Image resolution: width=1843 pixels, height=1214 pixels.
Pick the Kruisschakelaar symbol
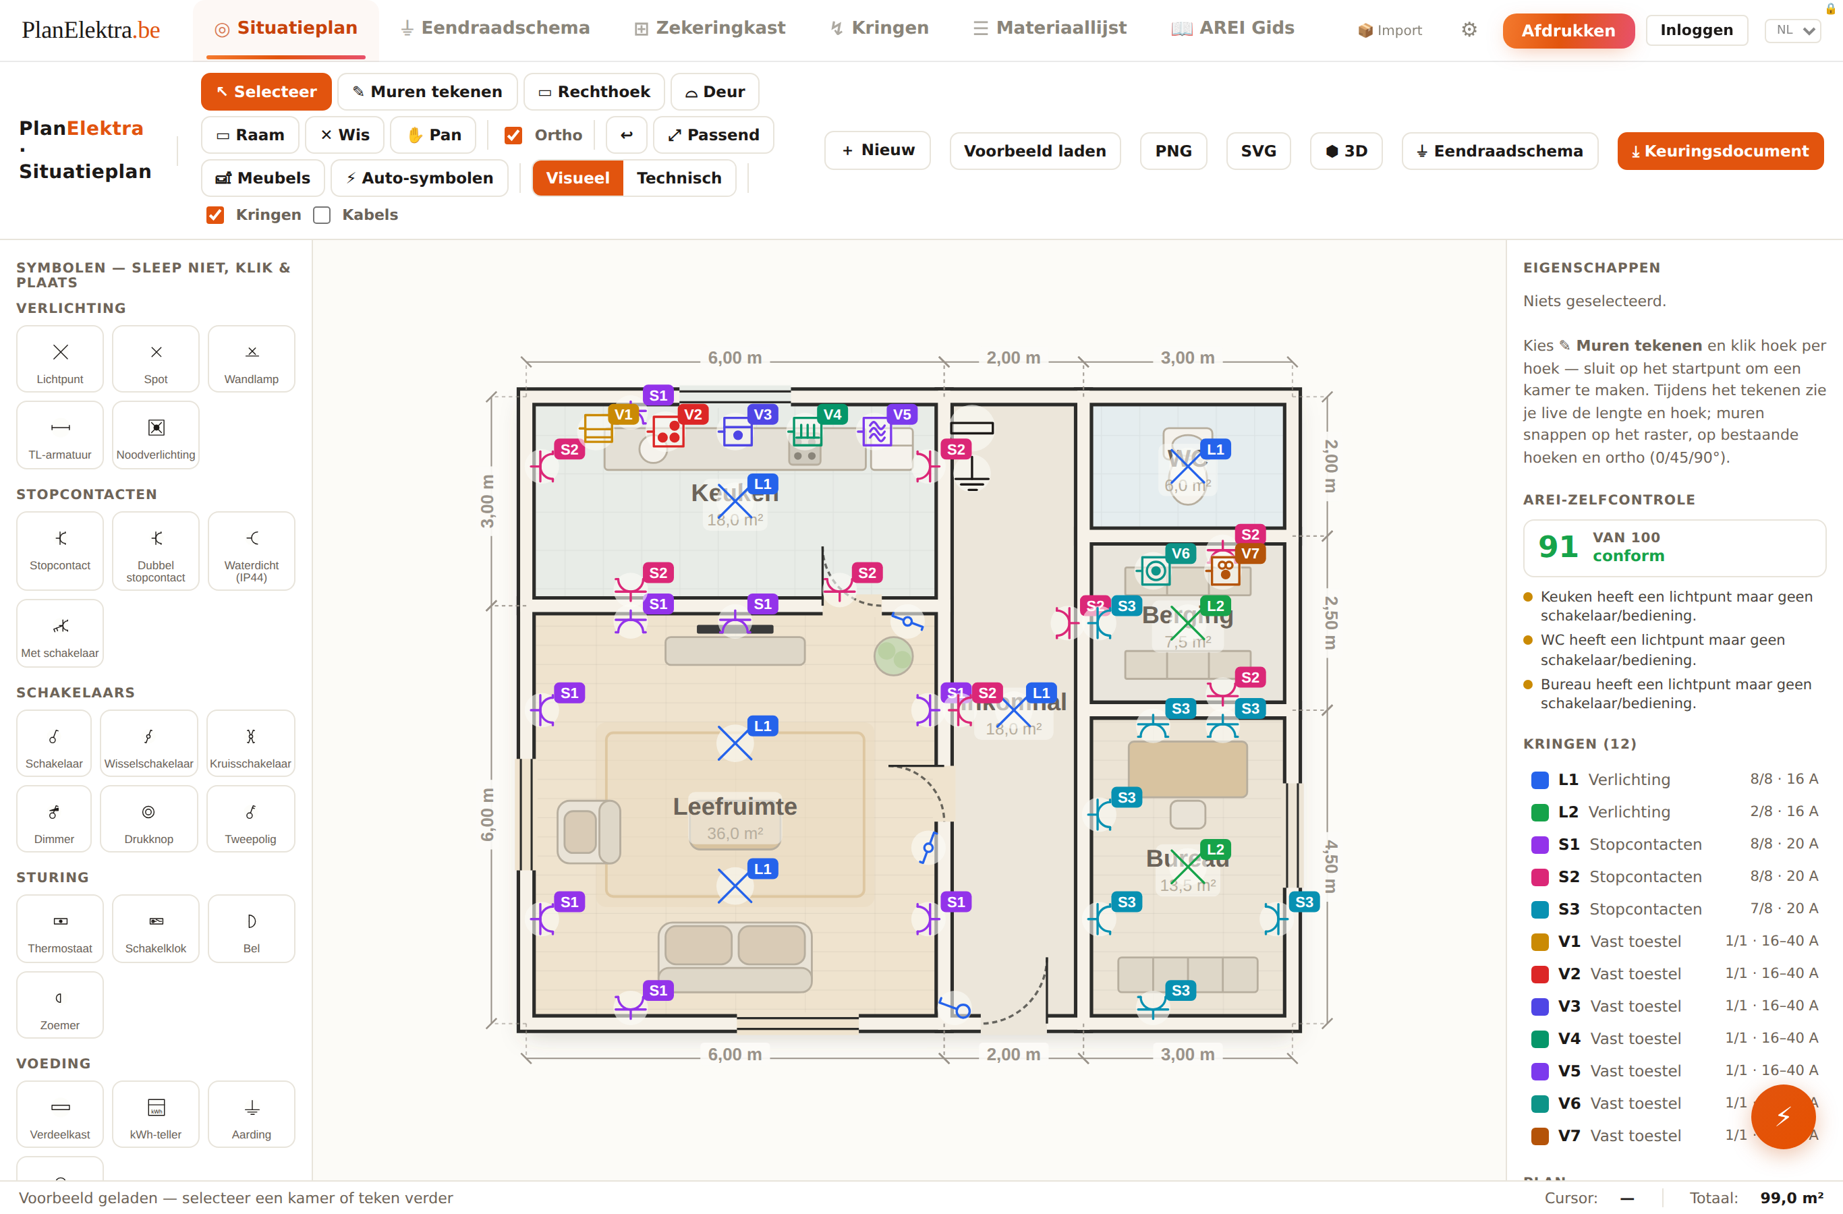coord(251,743)
